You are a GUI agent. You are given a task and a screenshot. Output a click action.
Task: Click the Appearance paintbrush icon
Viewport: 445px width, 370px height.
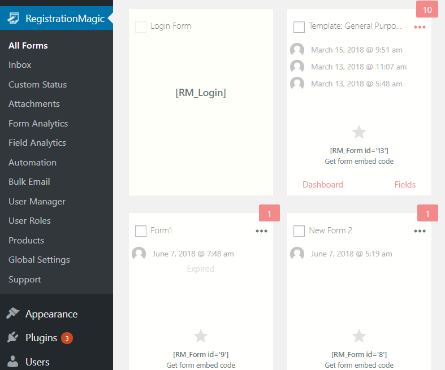[x=13, y=314]
